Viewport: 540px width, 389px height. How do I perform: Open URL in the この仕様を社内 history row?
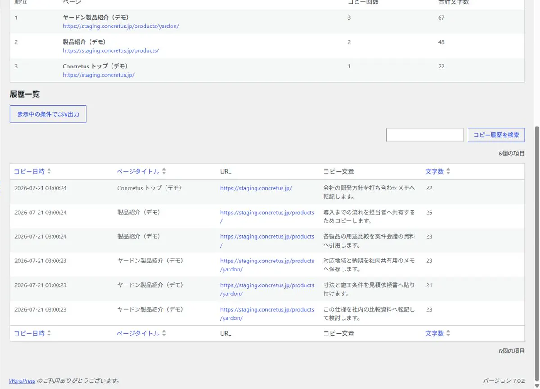(x=267, y=314)
